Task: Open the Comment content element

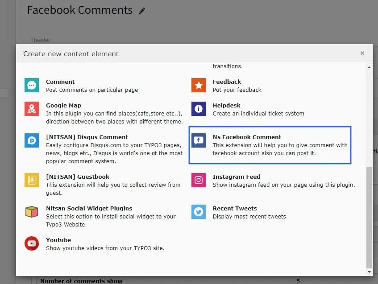Action: click(x=60, y=82)
